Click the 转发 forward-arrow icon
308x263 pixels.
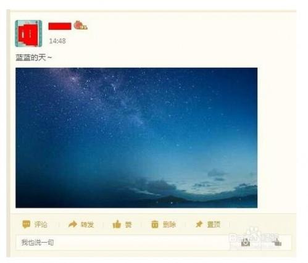(x=73, y=224)
